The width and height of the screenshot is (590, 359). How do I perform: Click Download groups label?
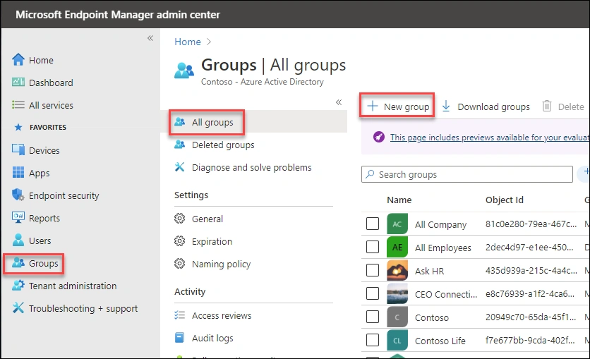pos(494,107)
